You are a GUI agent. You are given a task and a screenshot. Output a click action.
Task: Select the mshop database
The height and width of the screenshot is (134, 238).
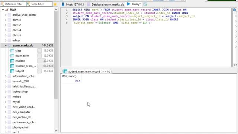[x=17, y=97]
